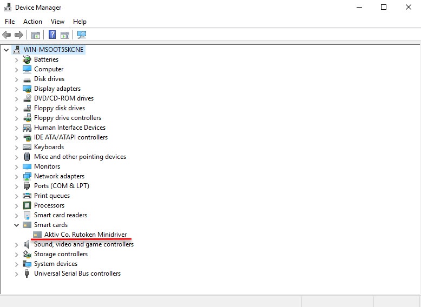Viewport: 421px width, 307px height.
Task: Select the WIN-MSOOT5SKCNE computer name
Action: [54, 50]
